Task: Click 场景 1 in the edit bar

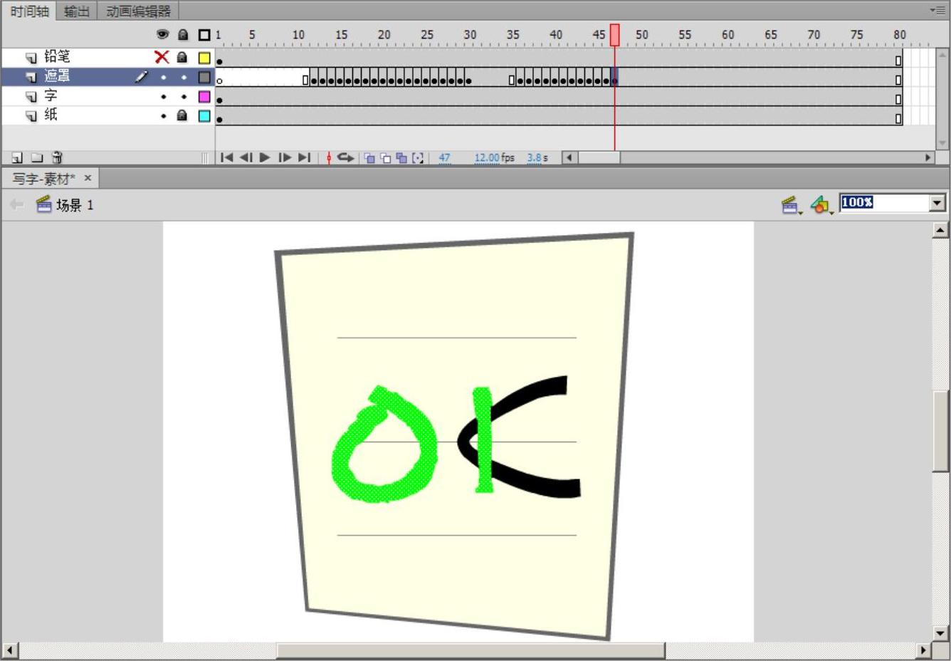Action: coord(75,205)
